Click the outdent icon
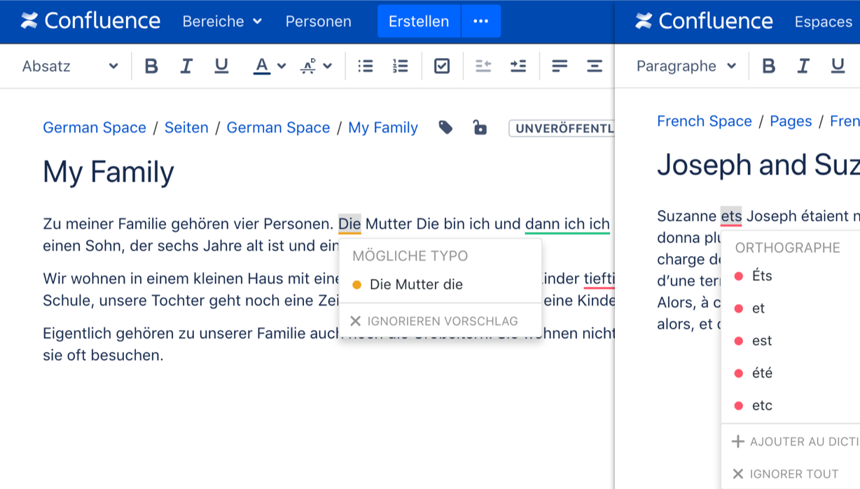860x489 pixels. tap(483, 66)
